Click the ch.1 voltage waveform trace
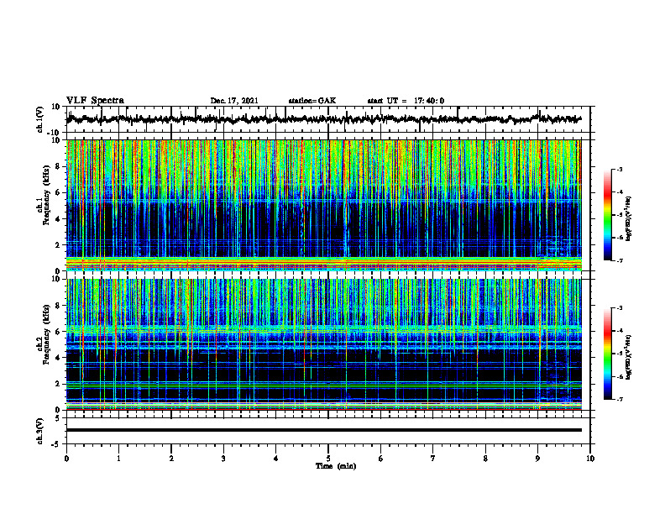The width and height of the screenshot is (665, 514). 324,119
